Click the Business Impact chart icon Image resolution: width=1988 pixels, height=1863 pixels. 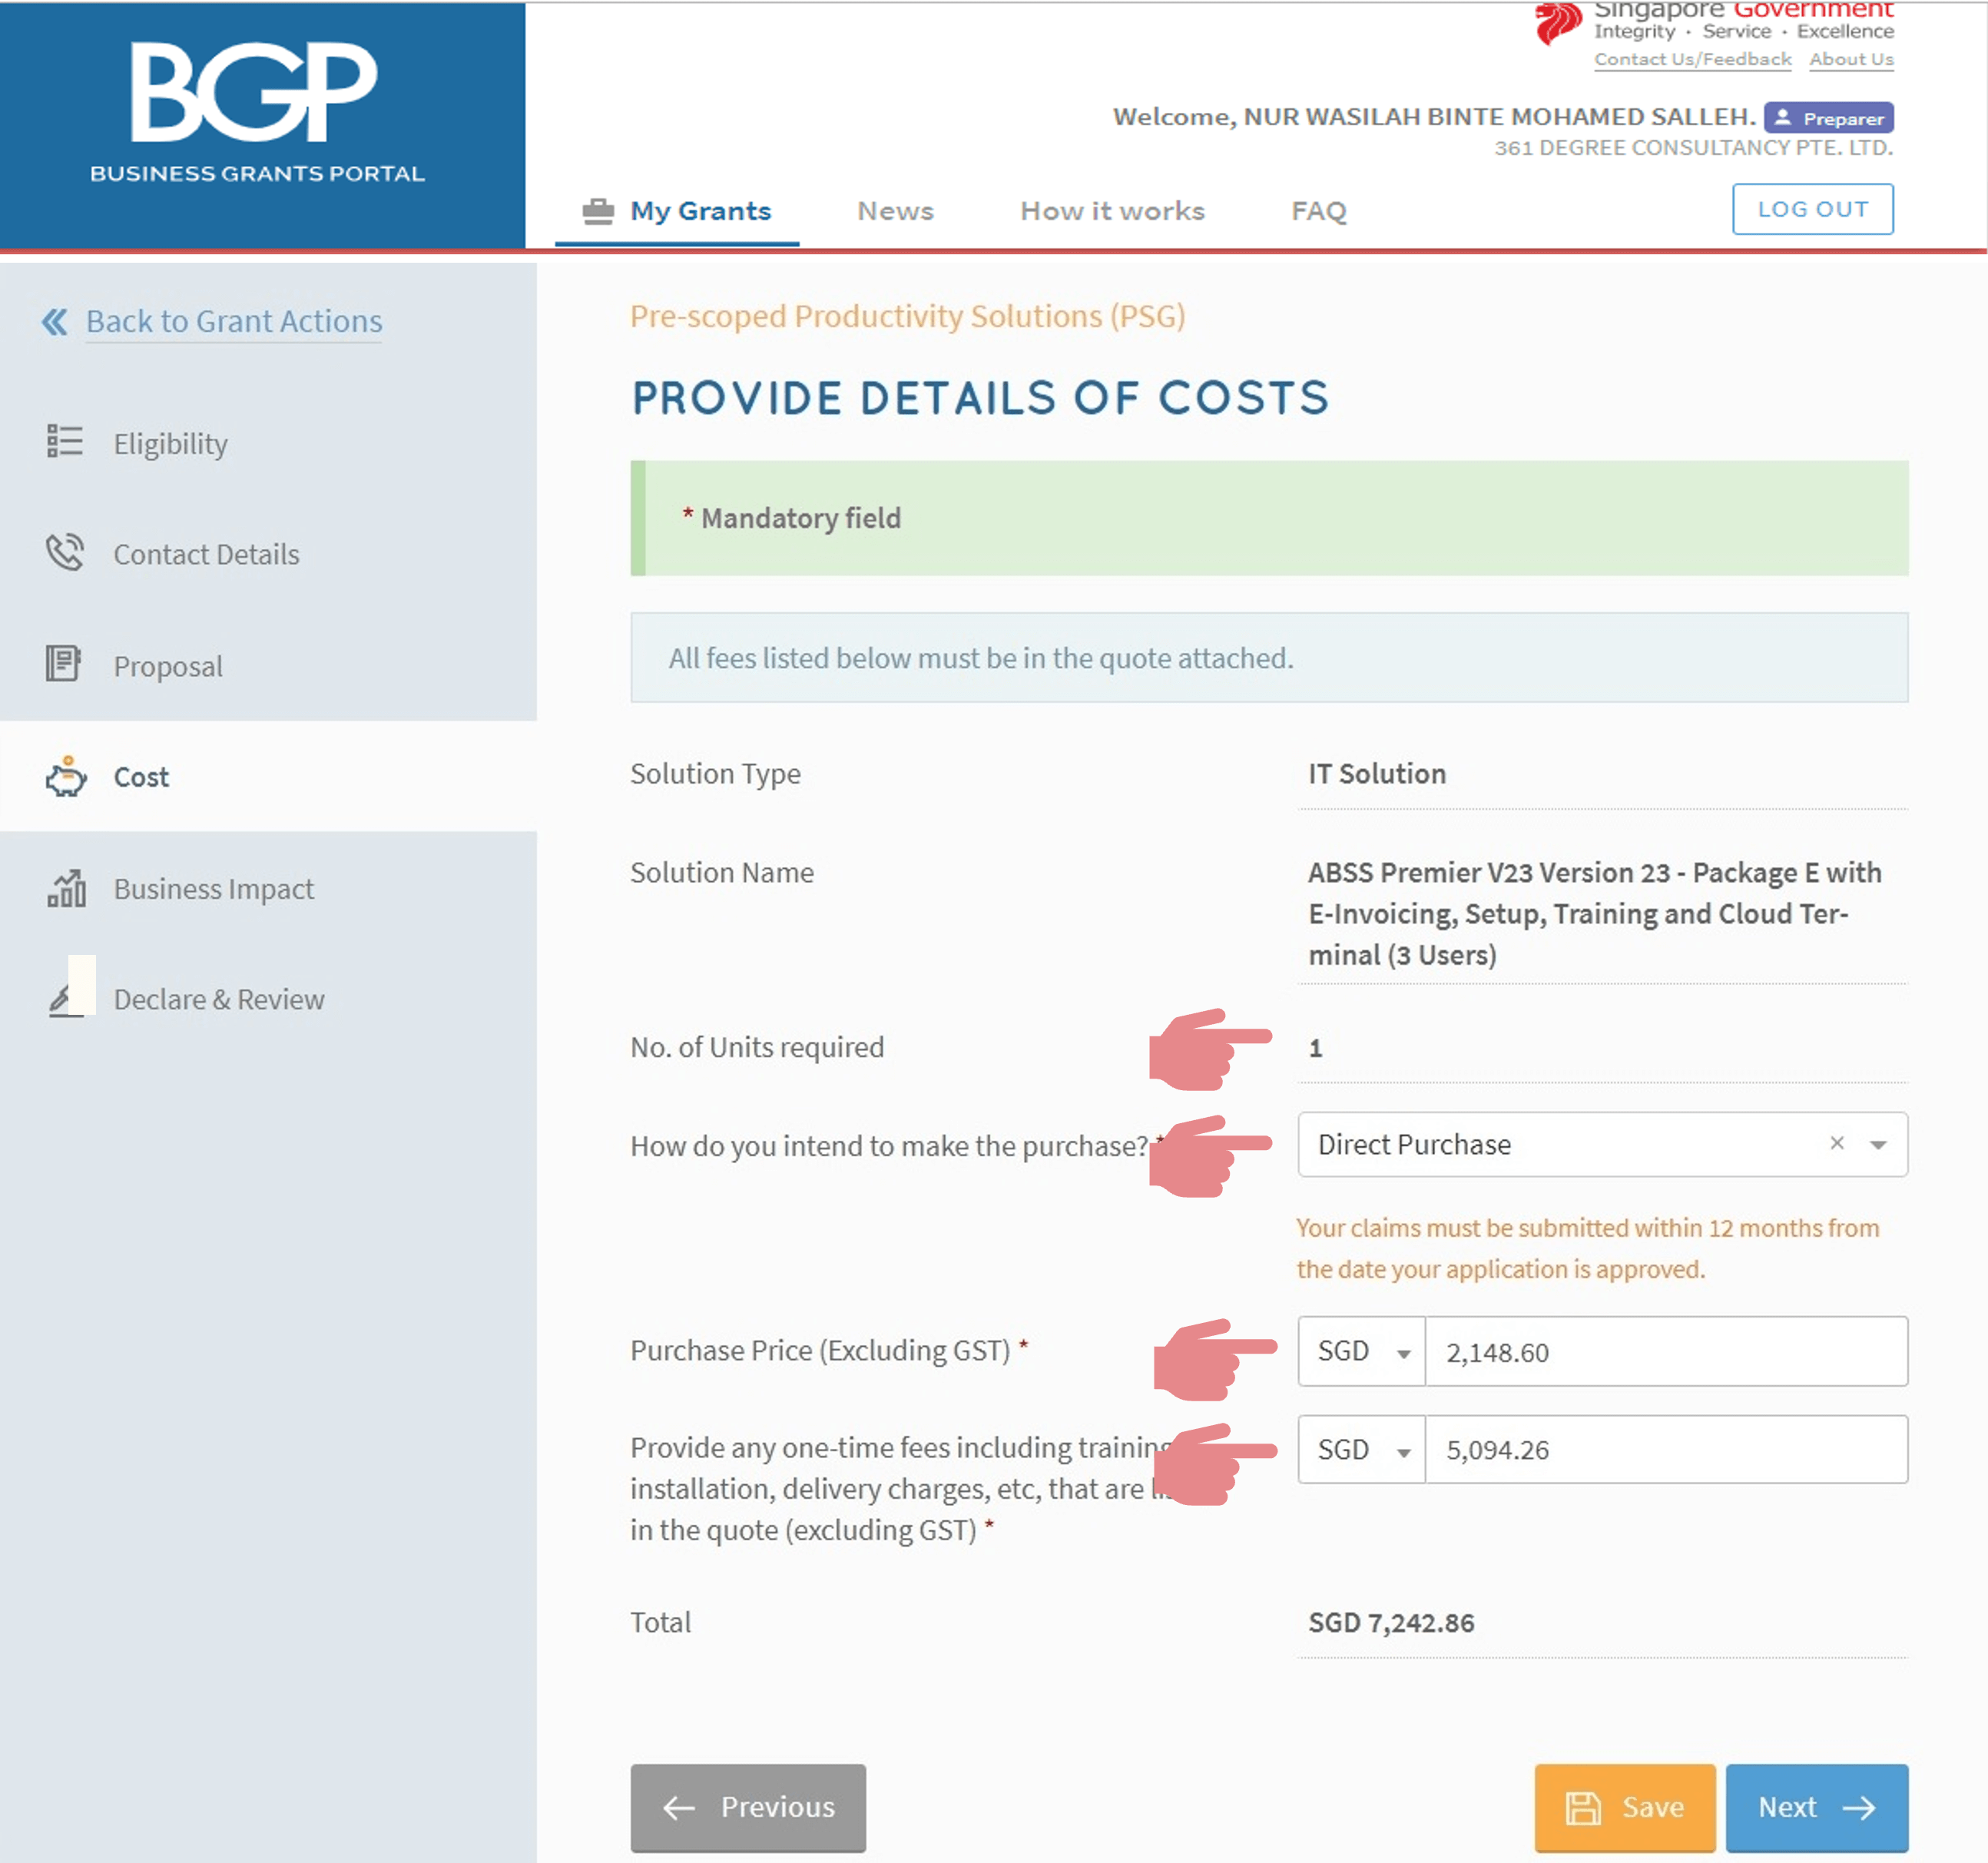tap(66, 888)
